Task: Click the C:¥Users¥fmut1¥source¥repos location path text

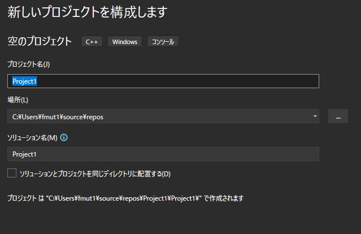Action: pos(58,117)
